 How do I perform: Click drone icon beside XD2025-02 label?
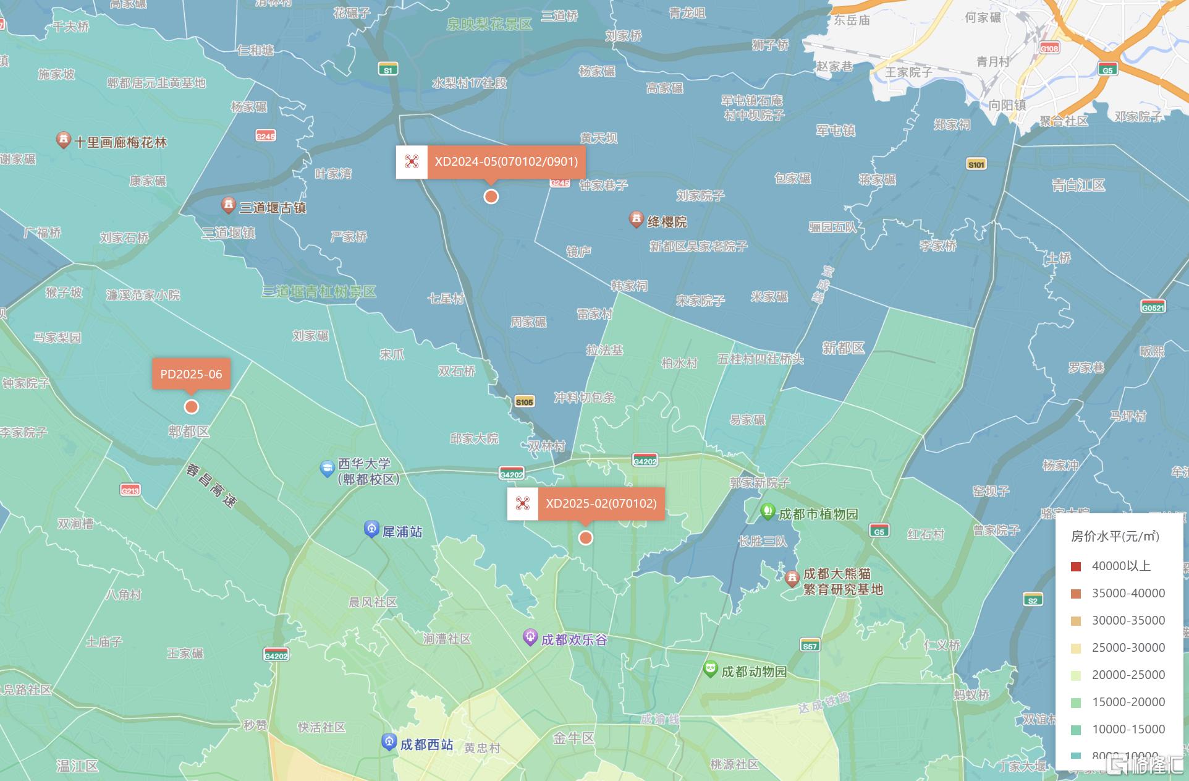[523, 503]
